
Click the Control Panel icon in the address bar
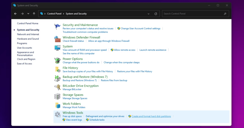(x=41, y=14)
